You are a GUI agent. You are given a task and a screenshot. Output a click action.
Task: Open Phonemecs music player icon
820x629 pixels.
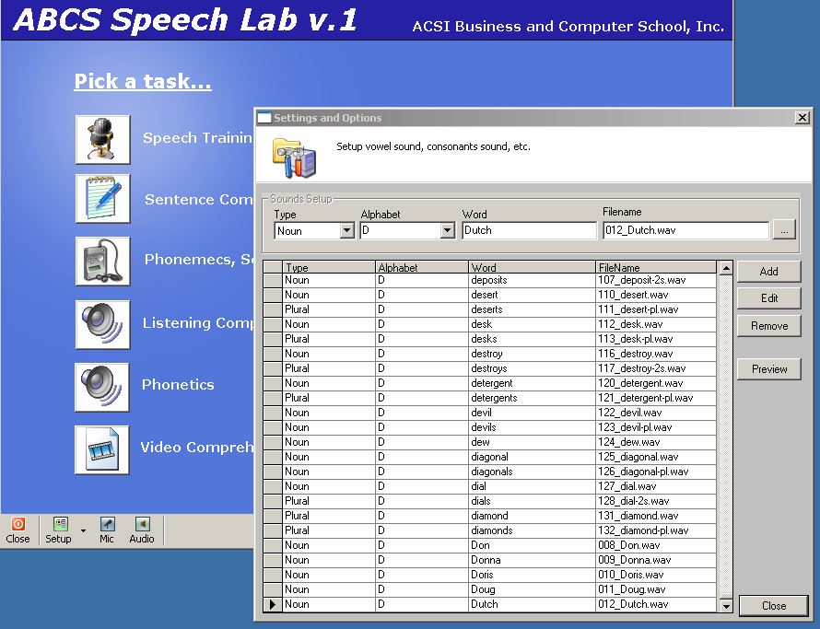tap(102, 261)
